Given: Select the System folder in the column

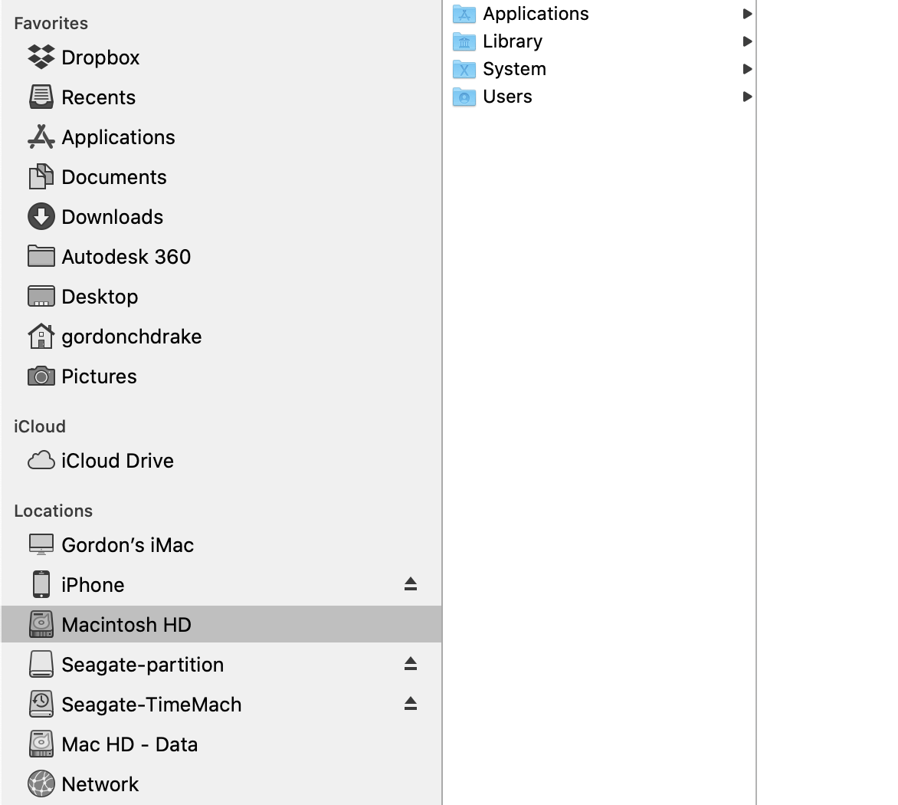Looking at the screenshot, I should coord(513,69).
